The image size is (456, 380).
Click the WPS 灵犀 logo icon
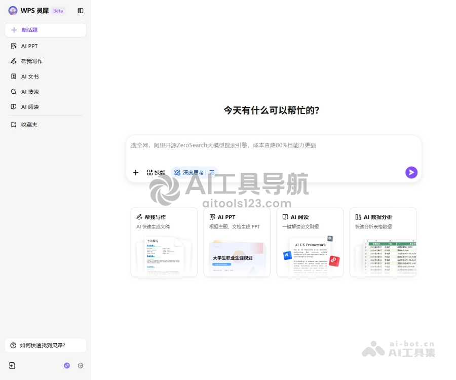[13, 11]
